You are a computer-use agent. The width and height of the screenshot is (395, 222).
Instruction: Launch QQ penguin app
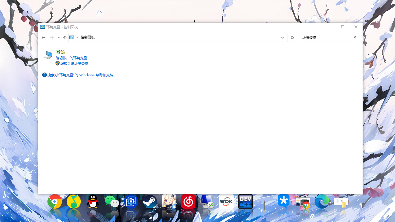(93, 202)
